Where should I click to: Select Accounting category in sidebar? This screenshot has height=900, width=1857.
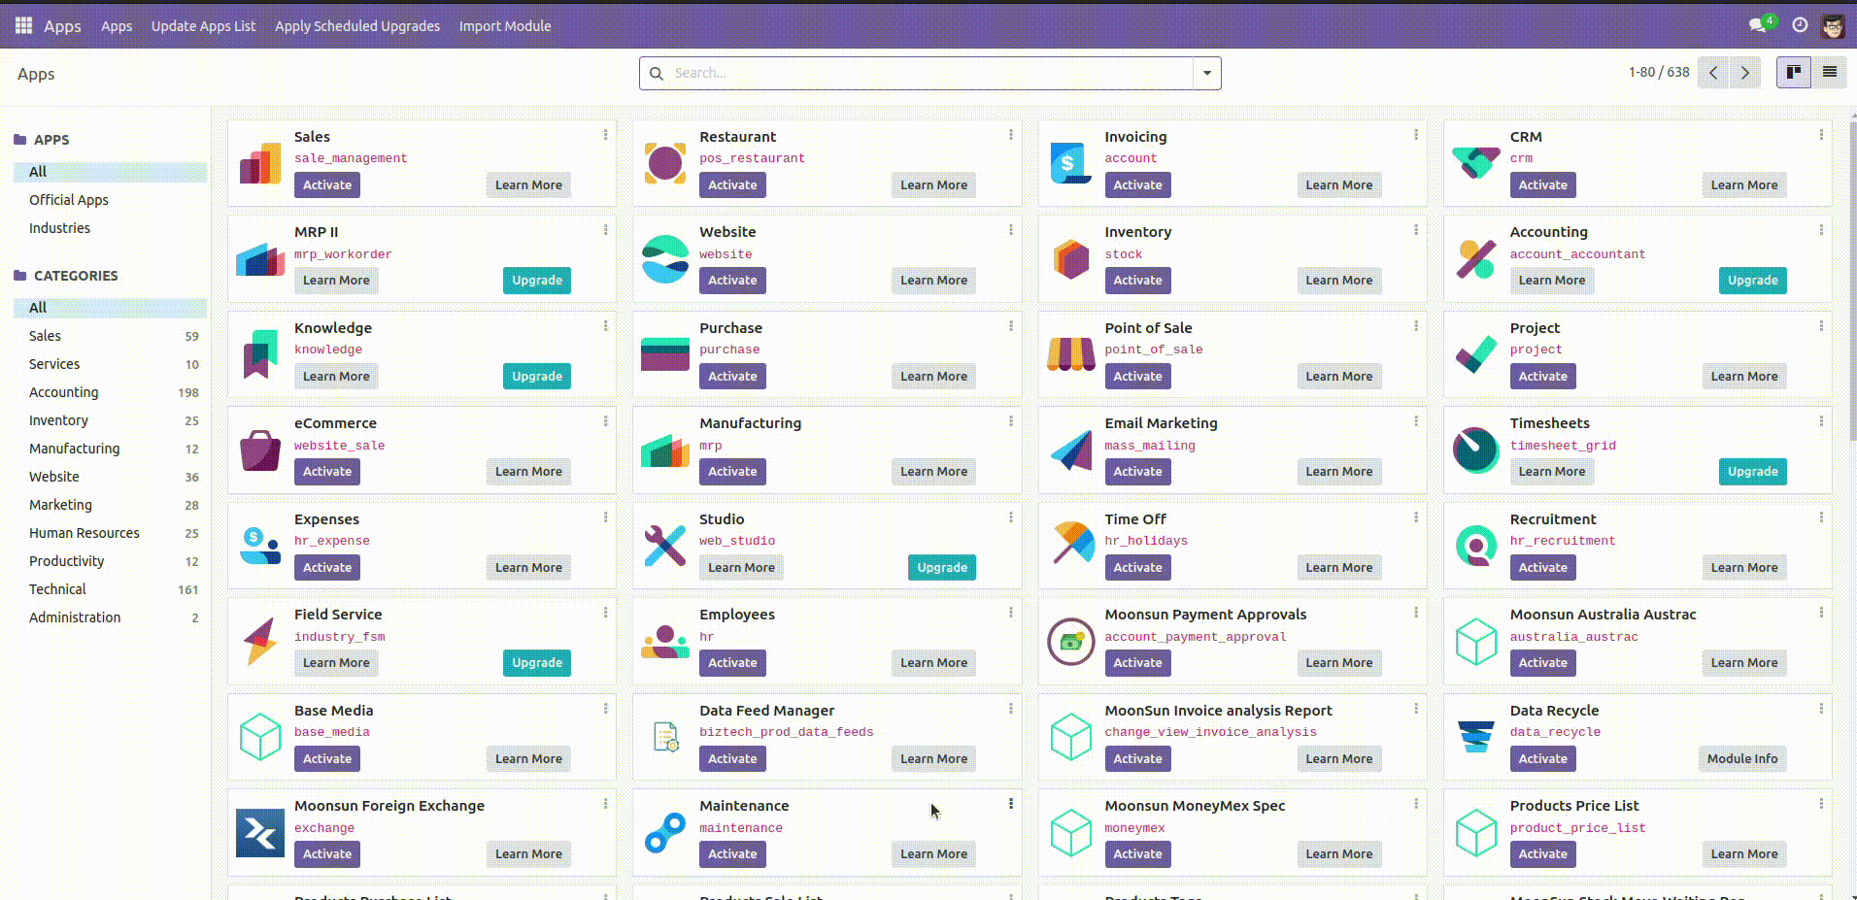(x=110, y=392)
